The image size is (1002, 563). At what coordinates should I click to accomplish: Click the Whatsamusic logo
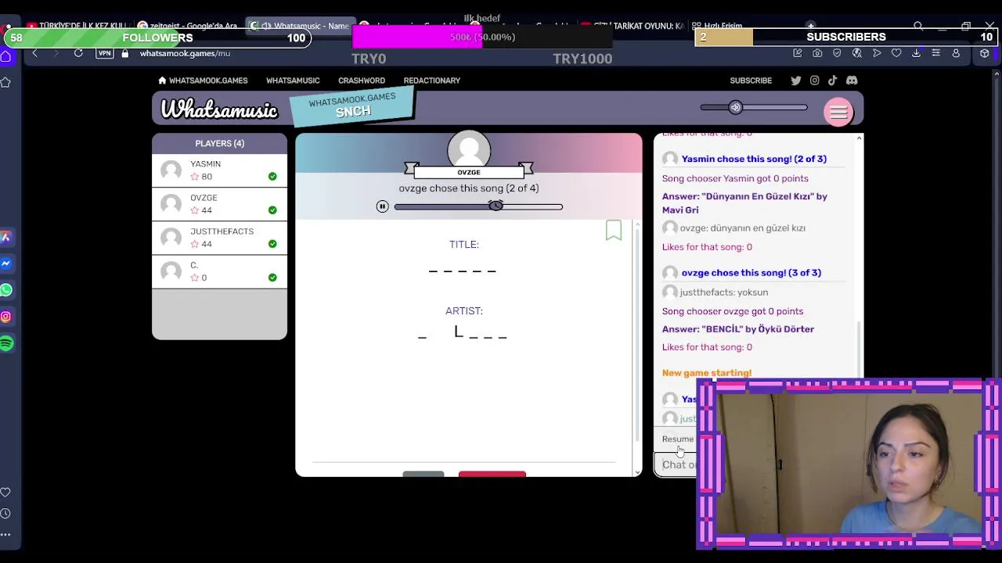219,109
